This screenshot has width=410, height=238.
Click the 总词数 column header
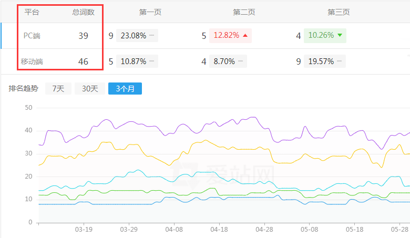tap(83, 12)
